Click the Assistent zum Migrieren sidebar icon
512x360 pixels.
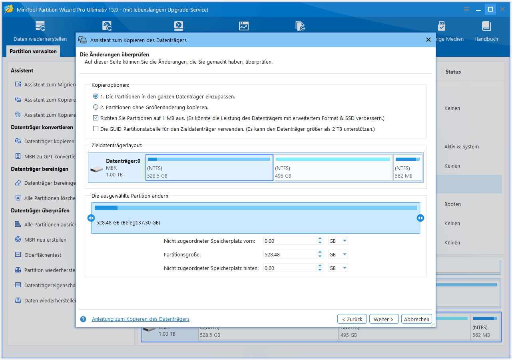(18, 84)
